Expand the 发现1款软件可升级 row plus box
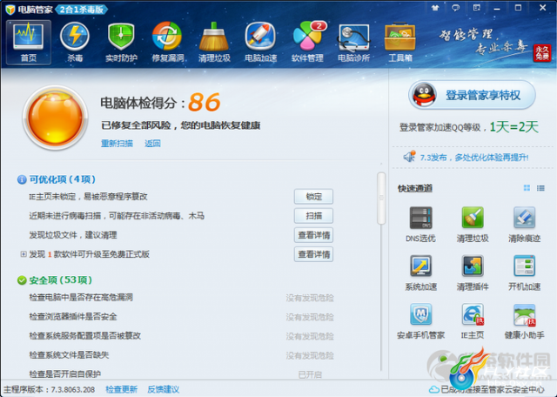The image size is (557, 397). click(x=23, y=253)
